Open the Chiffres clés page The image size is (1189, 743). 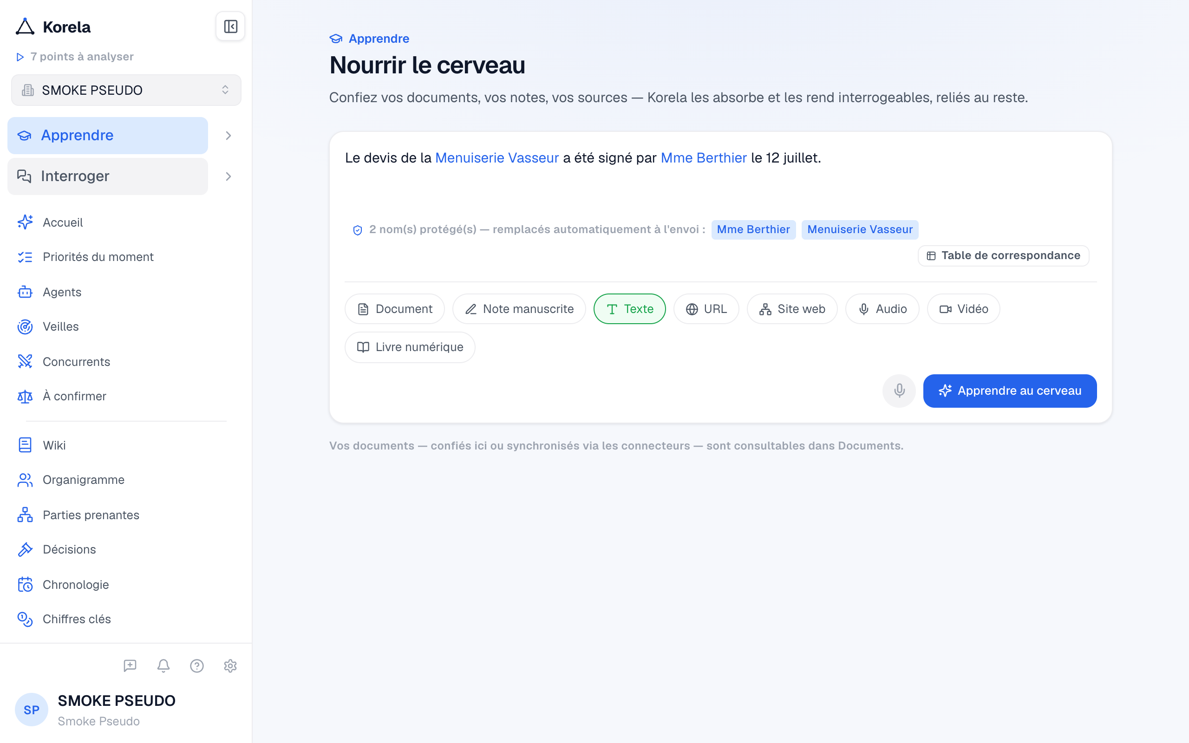point(77,619)
